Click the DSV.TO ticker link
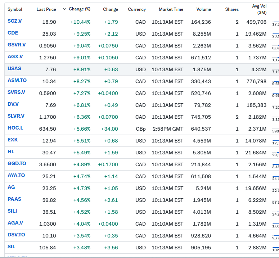 coord(16,235)
